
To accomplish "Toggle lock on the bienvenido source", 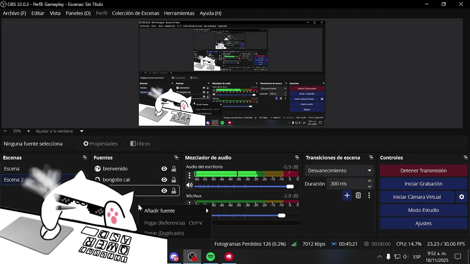I will 174,169.
